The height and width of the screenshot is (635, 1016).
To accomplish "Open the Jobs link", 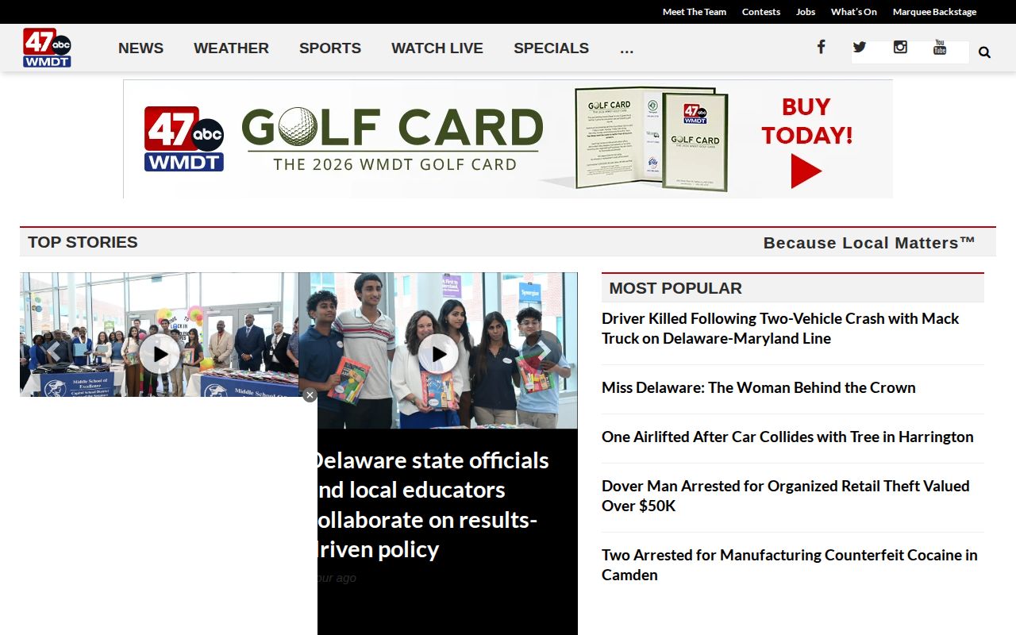I will [806, 12].
